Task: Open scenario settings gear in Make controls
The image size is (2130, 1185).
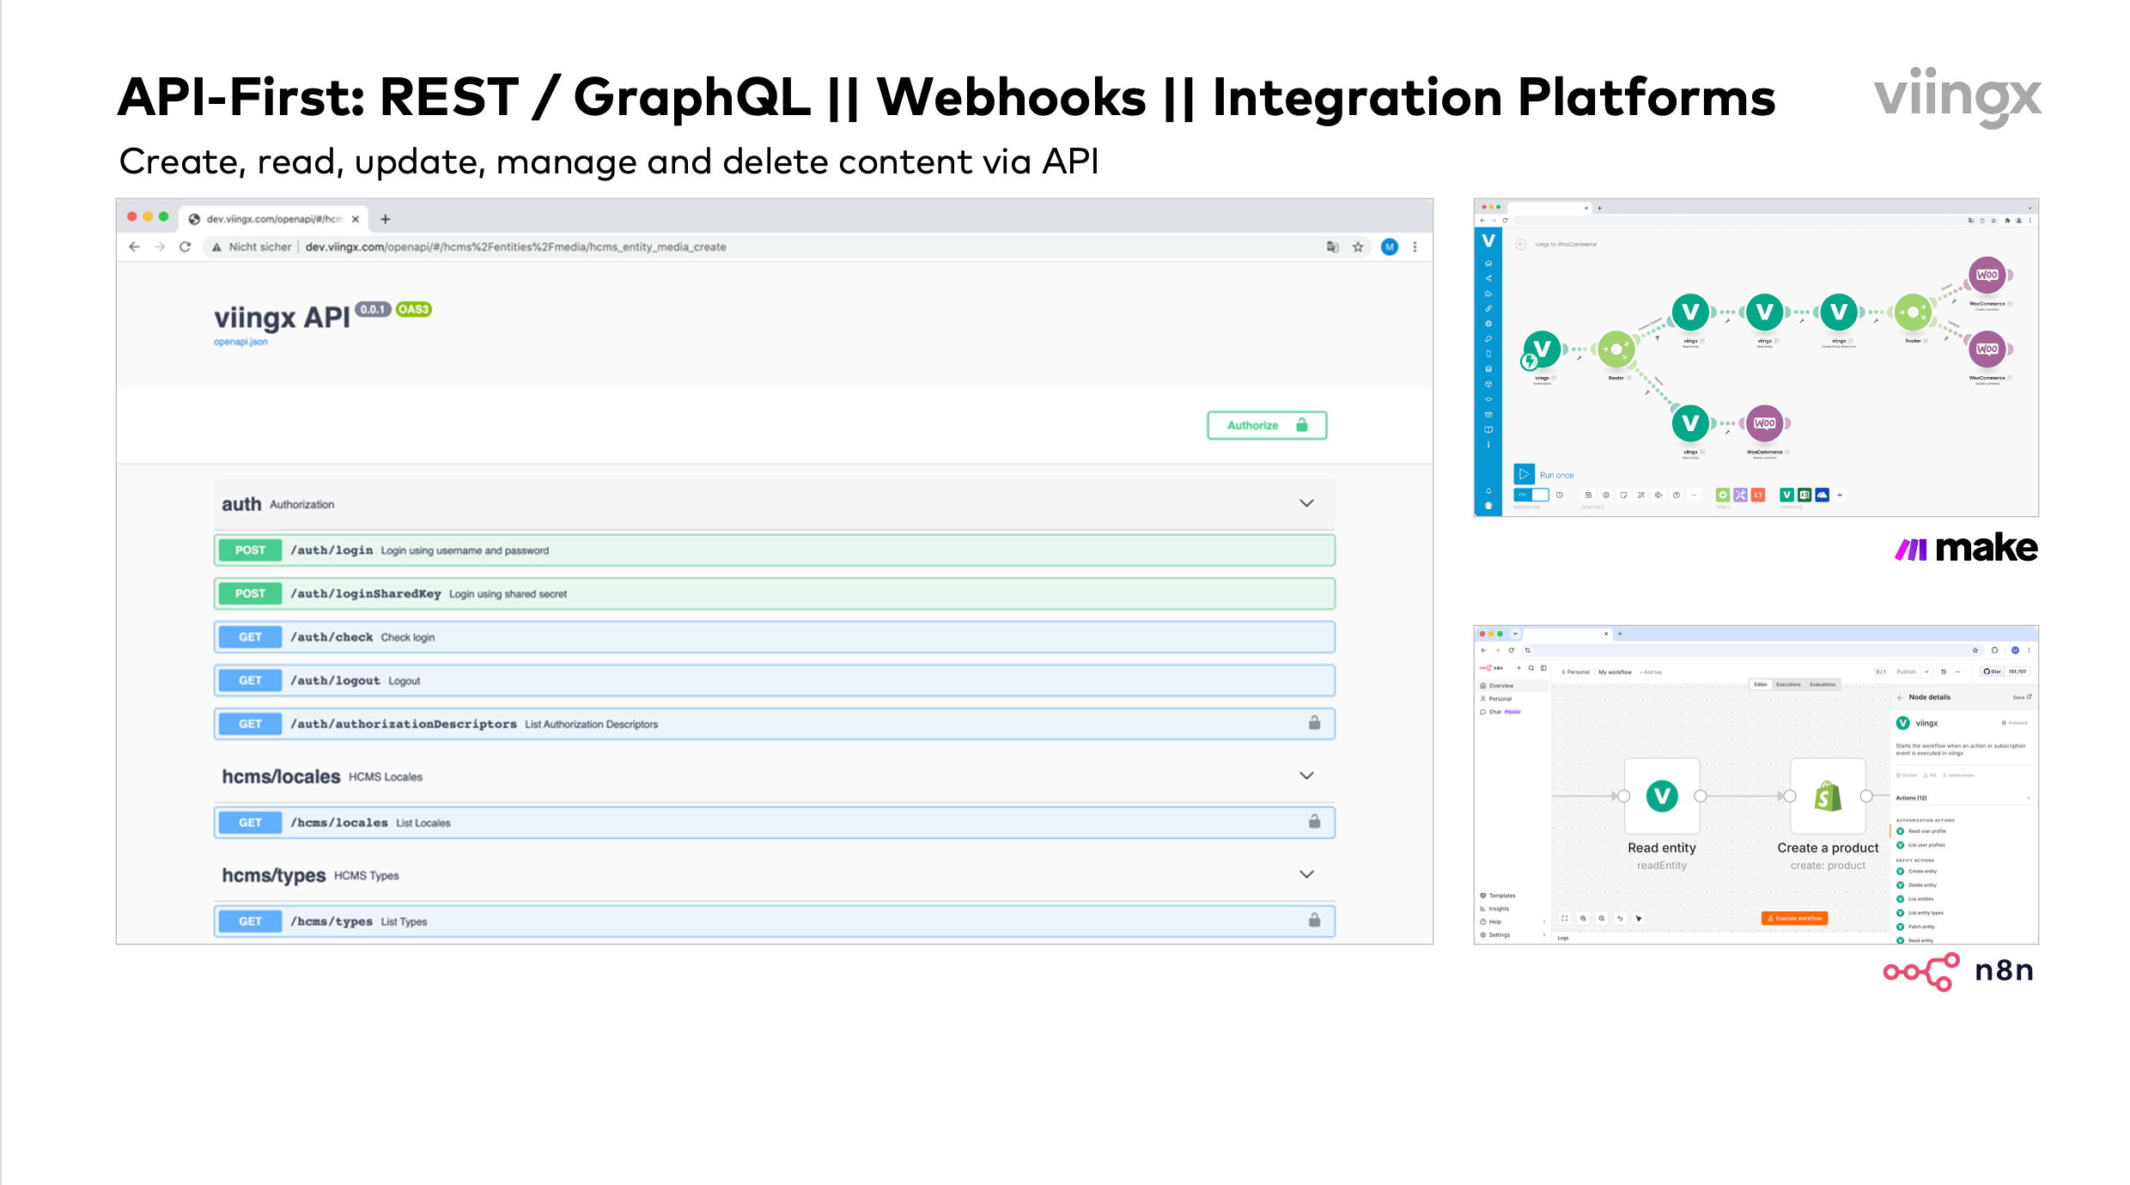Action: click(x=1605, y=495)
